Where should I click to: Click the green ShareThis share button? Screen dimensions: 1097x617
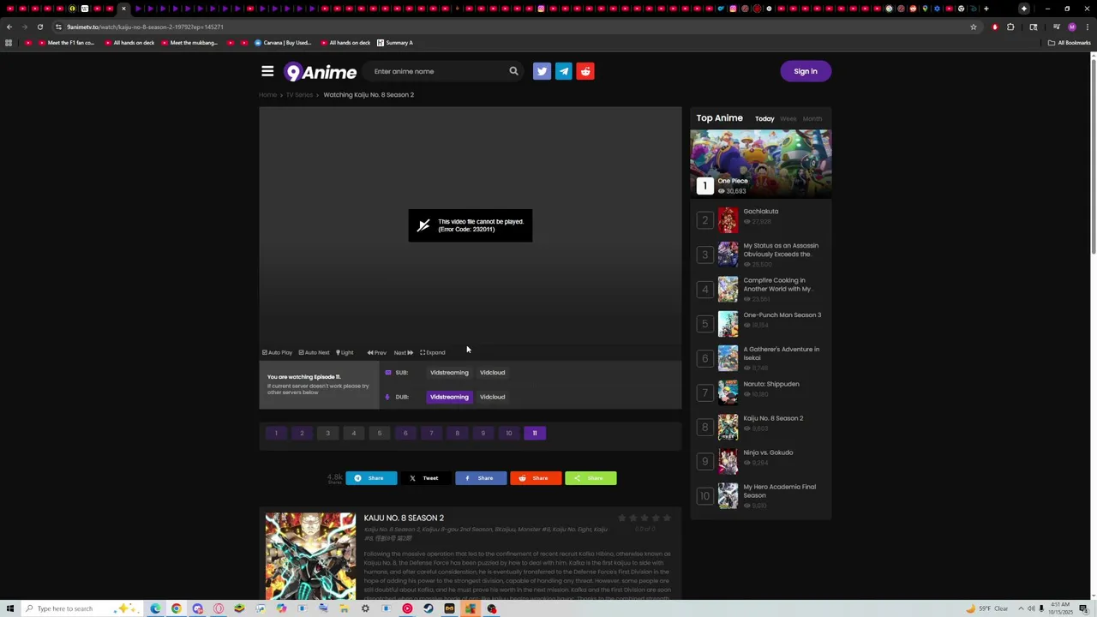coord(590,478)
